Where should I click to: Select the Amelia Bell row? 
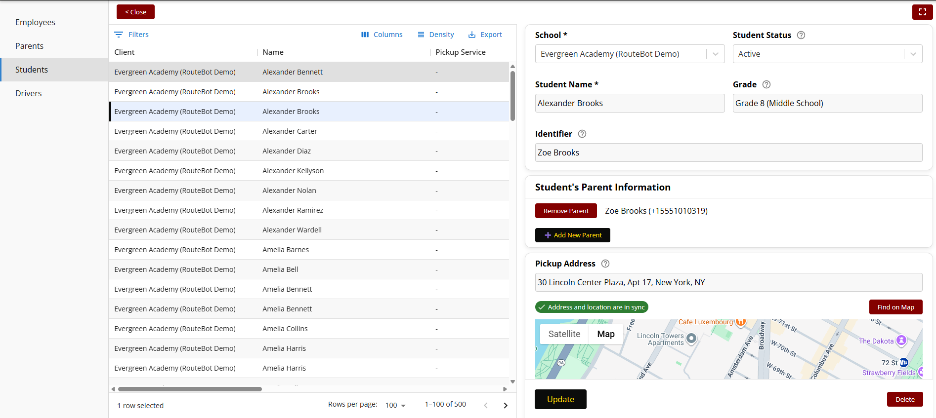(309, 269)
